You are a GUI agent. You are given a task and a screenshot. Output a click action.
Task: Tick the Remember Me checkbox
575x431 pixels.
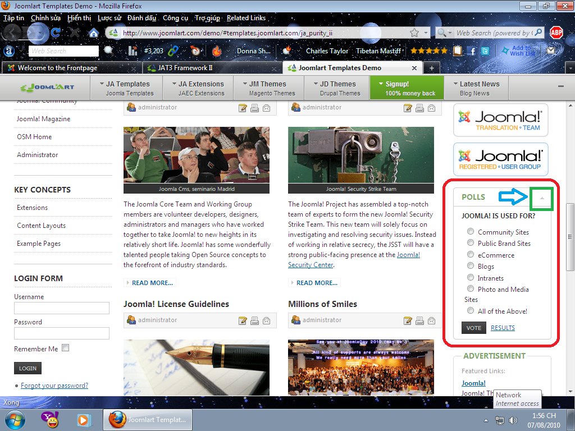tap(65, 348)
